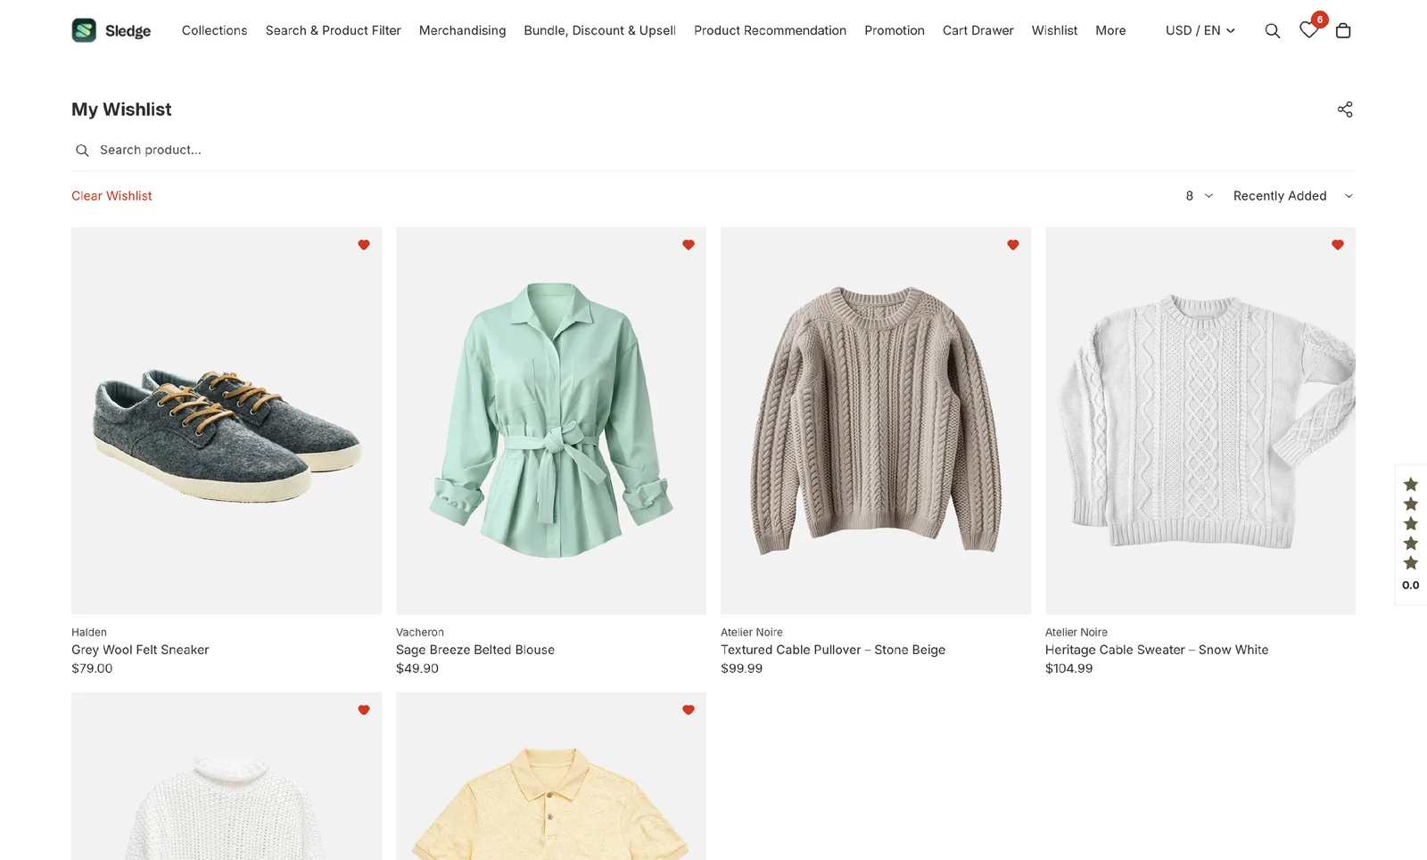The width and height of the screenshot is (1427, 860).
Task: Open the Collections menu
Action: [214, 30]
